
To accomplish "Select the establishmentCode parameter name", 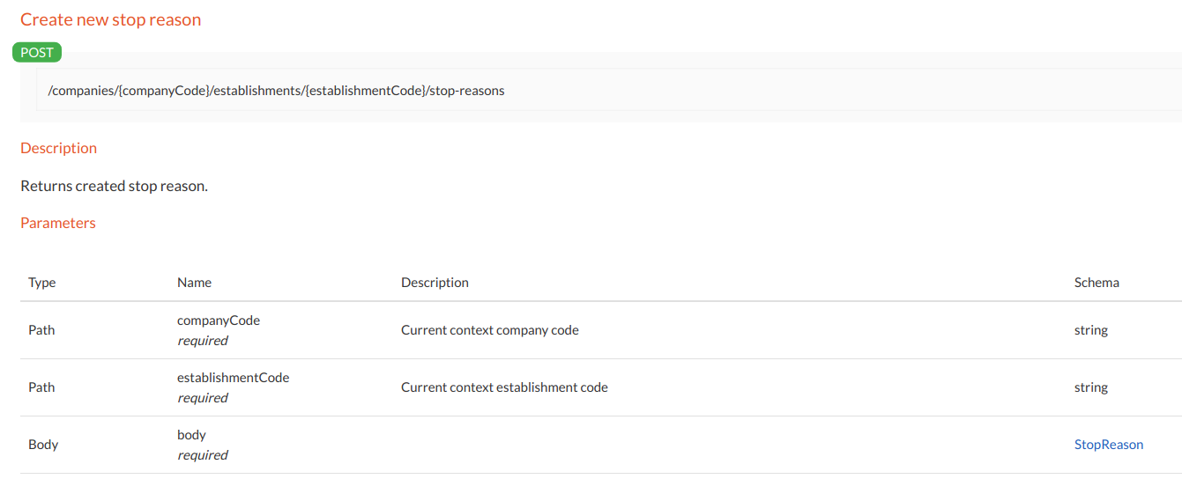I will pos(233,378).
